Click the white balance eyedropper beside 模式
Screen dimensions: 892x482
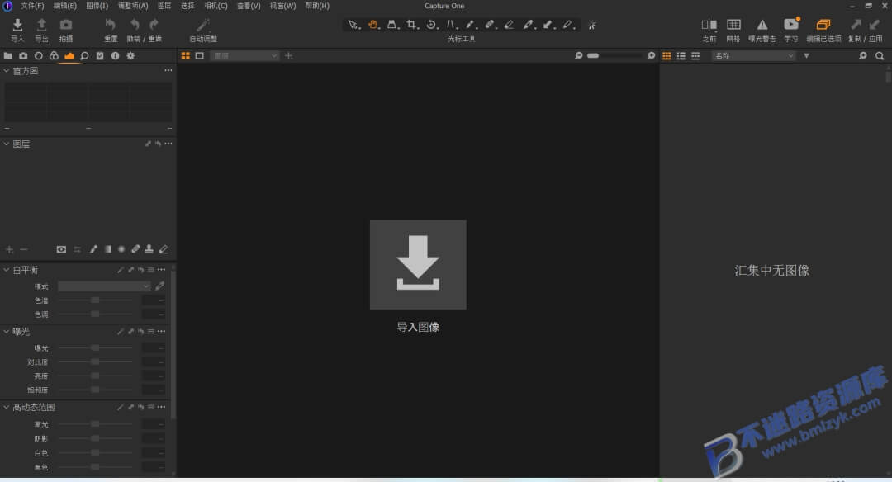point(160,286)
